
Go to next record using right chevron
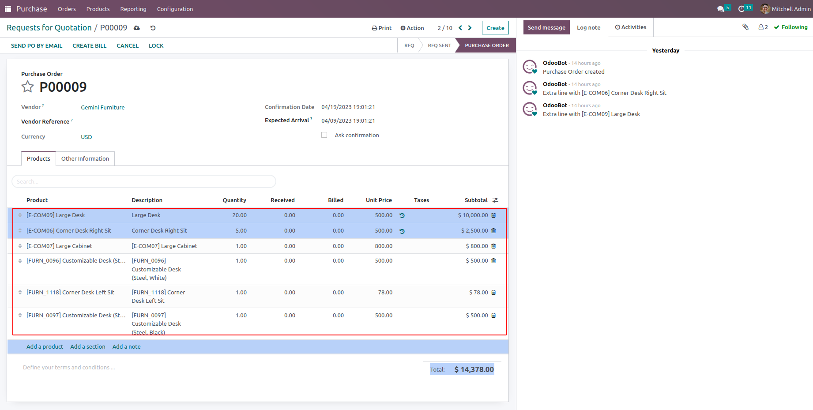(x=470, y=28)
